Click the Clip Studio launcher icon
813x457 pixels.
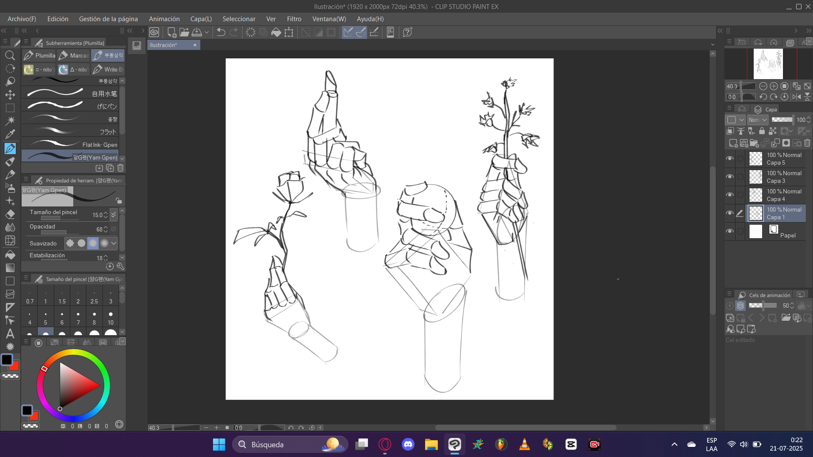pyautogui.click(x=154, y=32)
